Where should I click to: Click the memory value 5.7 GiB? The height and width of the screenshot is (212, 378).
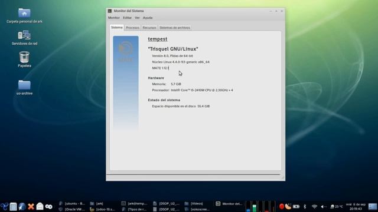[176, 84]
